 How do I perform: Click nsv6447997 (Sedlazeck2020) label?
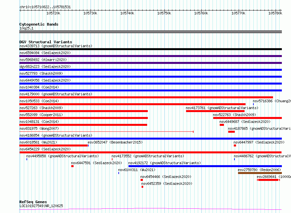(259, 142)
